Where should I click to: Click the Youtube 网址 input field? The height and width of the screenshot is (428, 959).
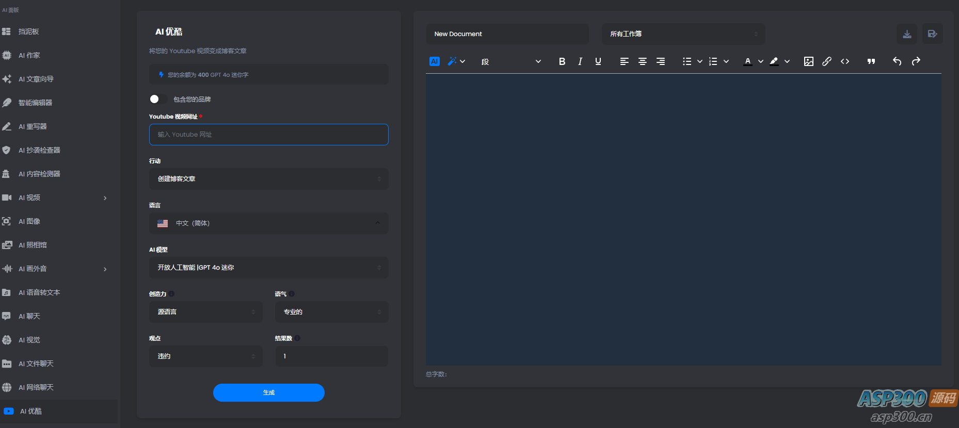click(x=268, y=135)
